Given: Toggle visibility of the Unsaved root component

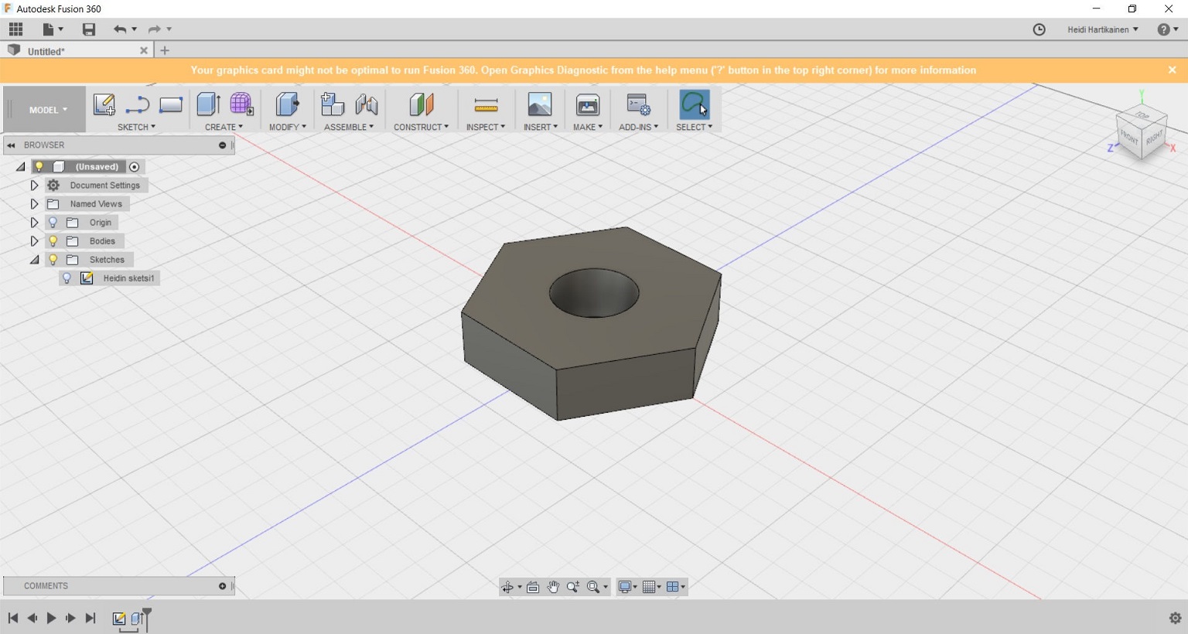Looking at the screenshot, I should 39,167.
